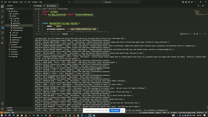Switch to the Problems panel tab

coord(38,34)
